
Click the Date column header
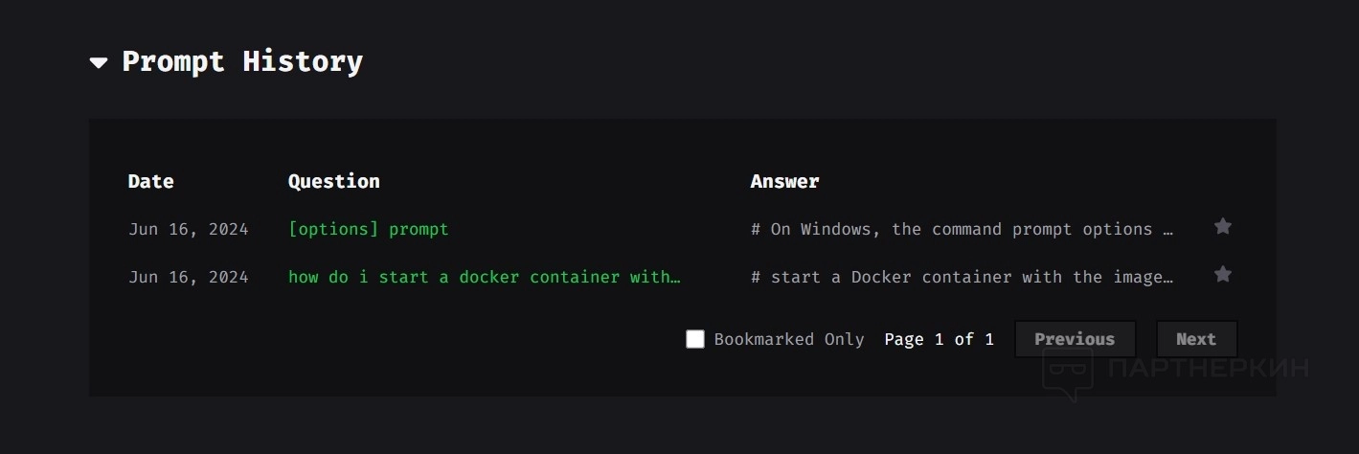pos(151,181)
